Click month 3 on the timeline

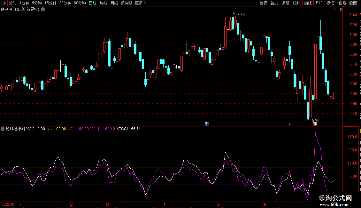[x=108, y=204]
